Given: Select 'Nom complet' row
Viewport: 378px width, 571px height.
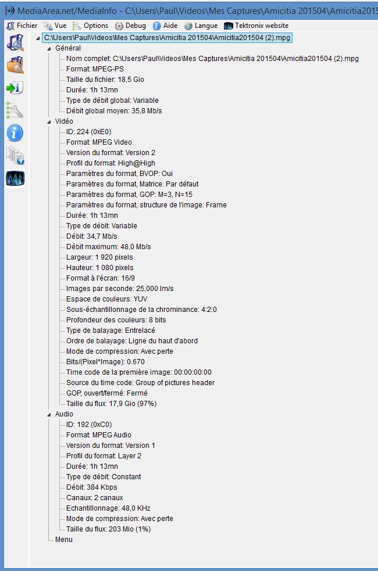Looking at the screenshot, I should pos(212,59).
